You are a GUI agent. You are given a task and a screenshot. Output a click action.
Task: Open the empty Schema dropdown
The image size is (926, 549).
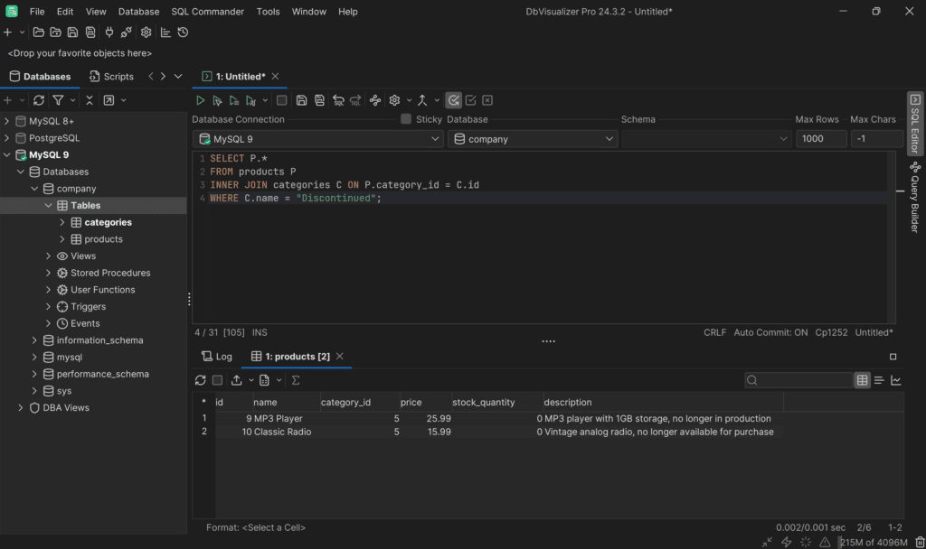tap(706, 139)
